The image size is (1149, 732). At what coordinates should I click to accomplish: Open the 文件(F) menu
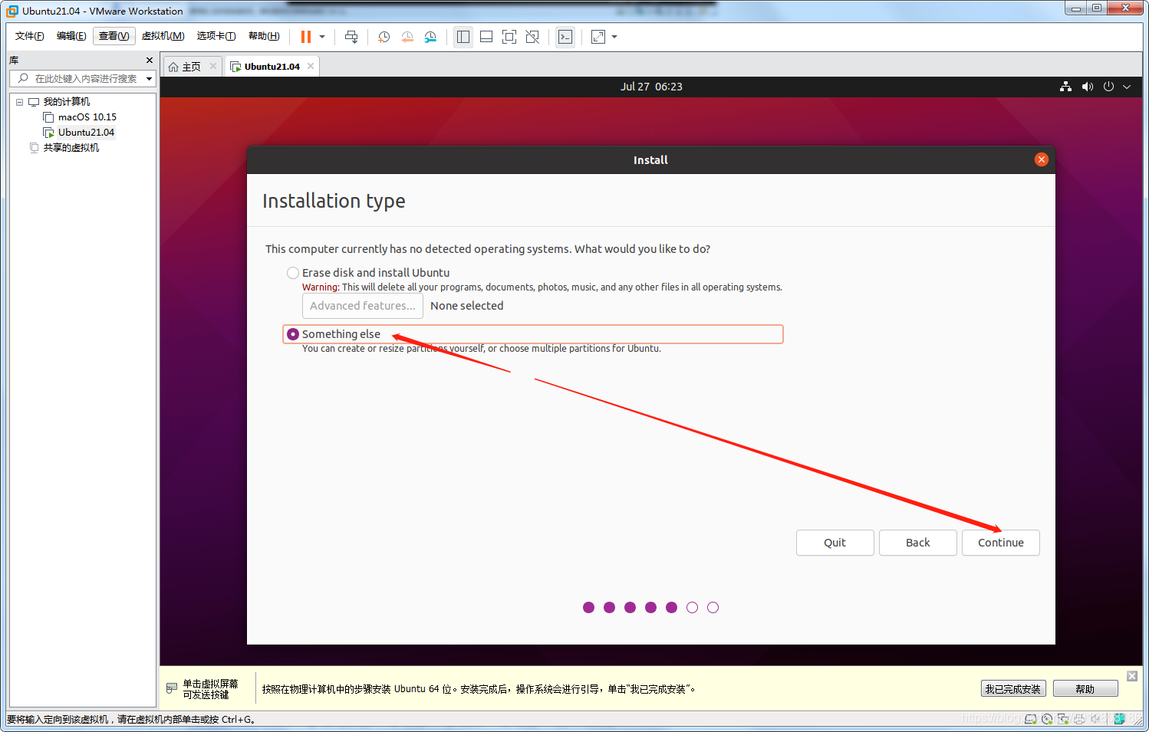[x=30, y=36]
